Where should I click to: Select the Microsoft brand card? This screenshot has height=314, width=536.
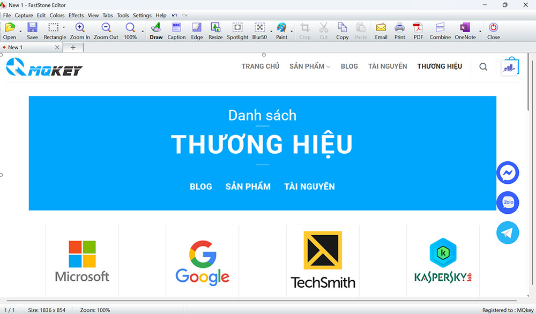[82, 261]
